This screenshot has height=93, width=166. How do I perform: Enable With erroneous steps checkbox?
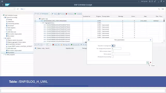tap(113, 51)
